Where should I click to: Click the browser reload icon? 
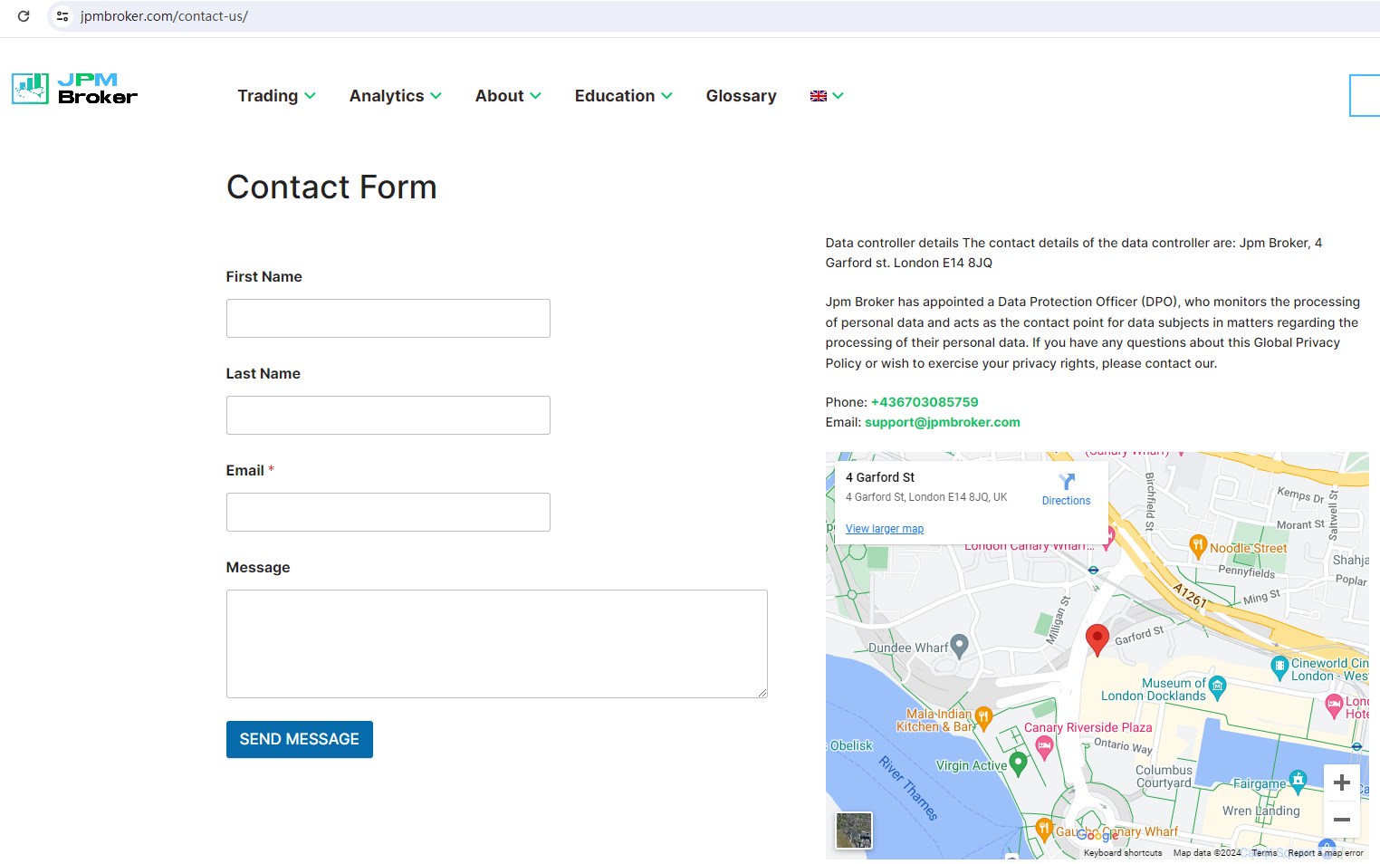pos(24,16)
